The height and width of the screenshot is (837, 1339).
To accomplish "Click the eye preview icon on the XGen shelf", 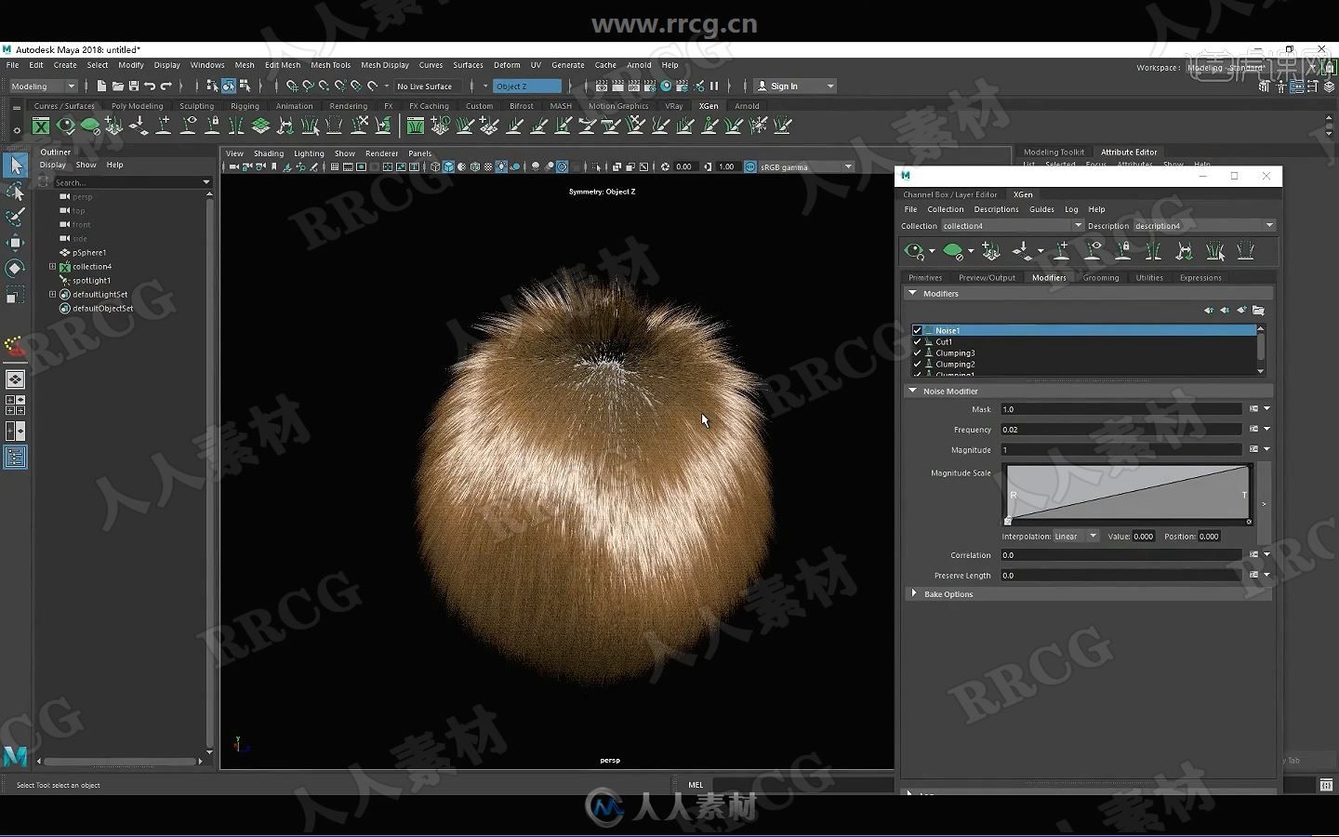I will (65, 126).
